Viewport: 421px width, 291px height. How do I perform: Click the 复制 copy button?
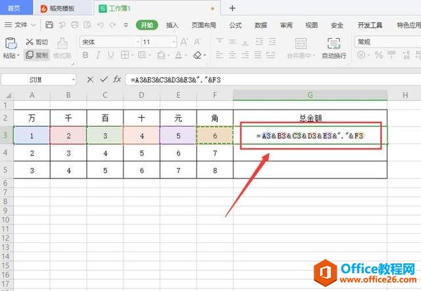coord(37,55)
